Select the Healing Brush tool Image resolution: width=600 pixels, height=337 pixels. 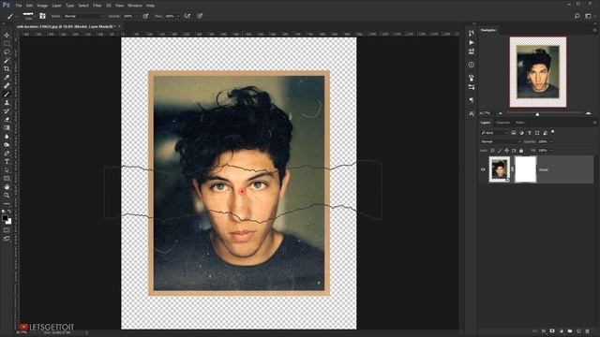(x=7, y=85)
